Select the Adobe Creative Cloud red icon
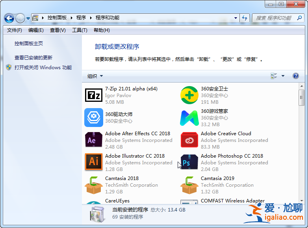Image resolution: width=308 pixels, height=228 pixels. tap(189, 140)
